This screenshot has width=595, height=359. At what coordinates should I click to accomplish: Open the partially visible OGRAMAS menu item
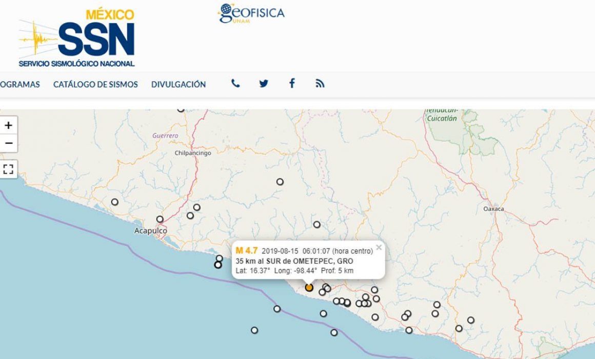point(19,84)
